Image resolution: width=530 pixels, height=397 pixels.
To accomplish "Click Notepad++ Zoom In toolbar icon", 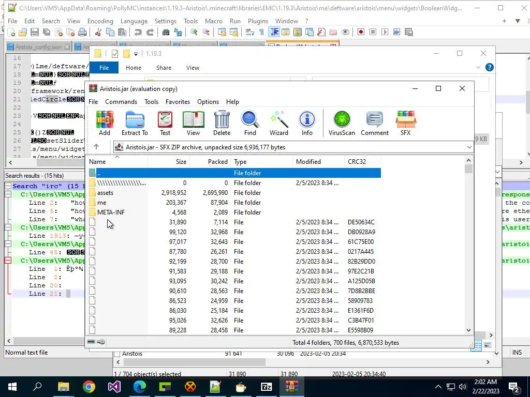I will (194, 32).
